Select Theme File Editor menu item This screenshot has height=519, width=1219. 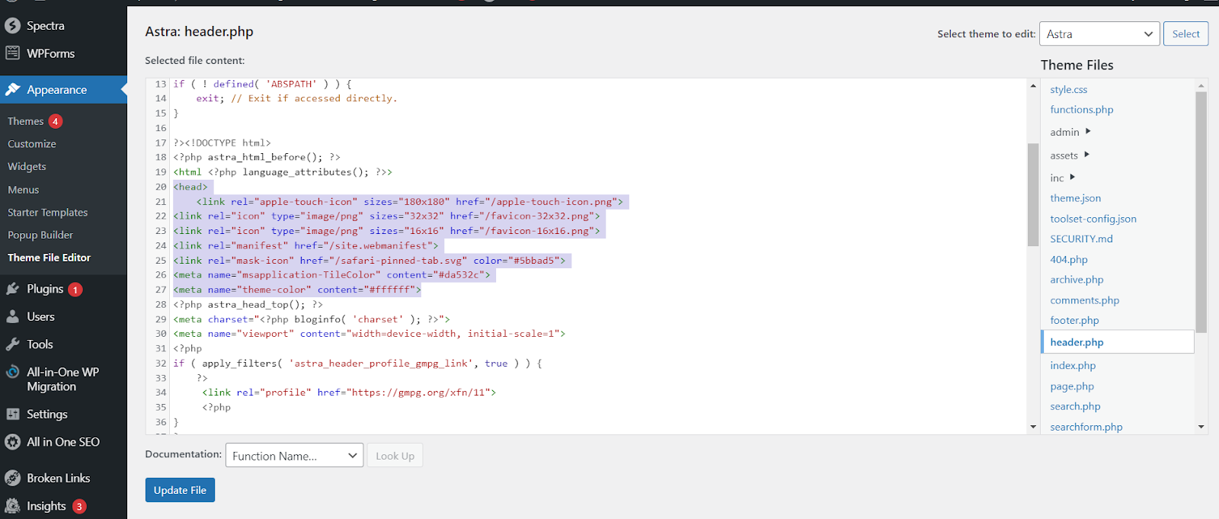pyautogui.click(x=49, y=258)
